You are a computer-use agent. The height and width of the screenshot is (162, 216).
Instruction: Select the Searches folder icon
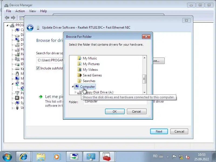tap(79, 81)
